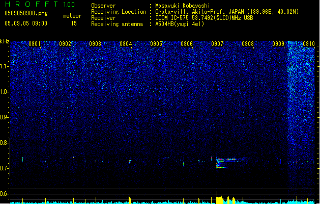320x204 pixels.
Task: Click the meteor count value 15
Action: [x=74, y=23]
